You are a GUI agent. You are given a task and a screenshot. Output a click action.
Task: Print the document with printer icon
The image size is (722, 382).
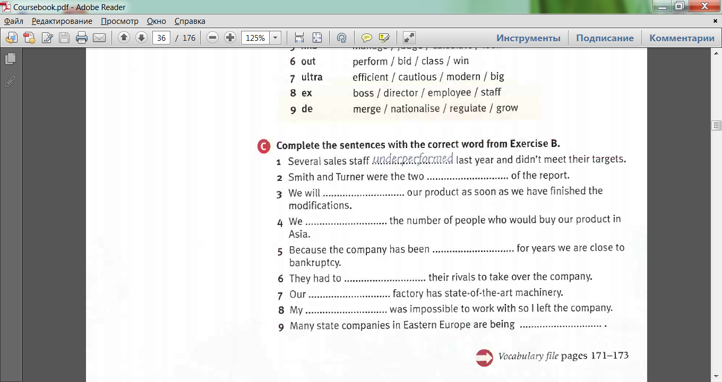pyautogui.click(x=82, y=38)
